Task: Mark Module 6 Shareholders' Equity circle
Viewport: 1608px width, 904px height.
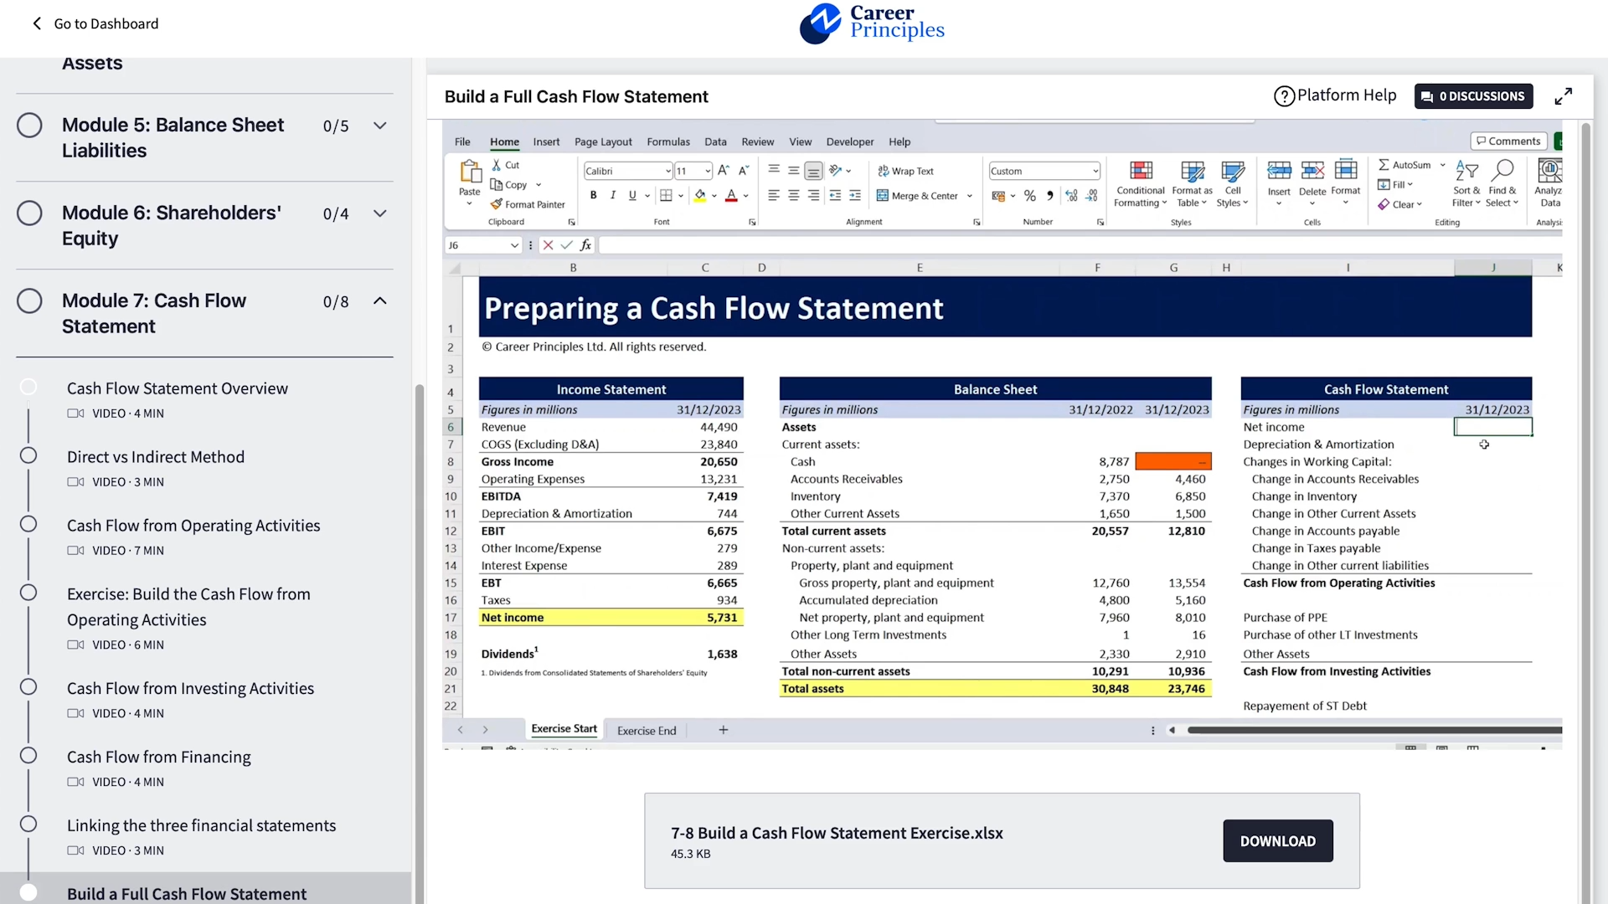Action: click(x=29, y=213)
